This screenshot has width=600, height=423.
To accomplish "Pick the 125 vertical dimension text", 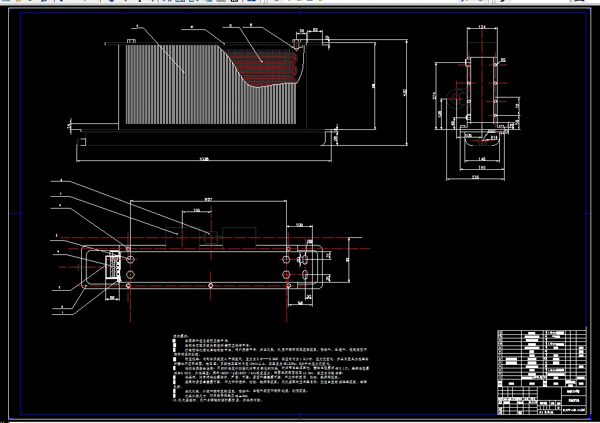I will pos(440,114).
